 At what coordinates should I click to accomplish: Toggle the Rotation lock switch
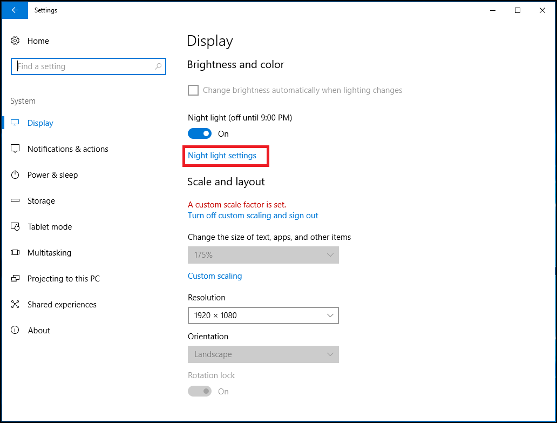coord(200,391)
